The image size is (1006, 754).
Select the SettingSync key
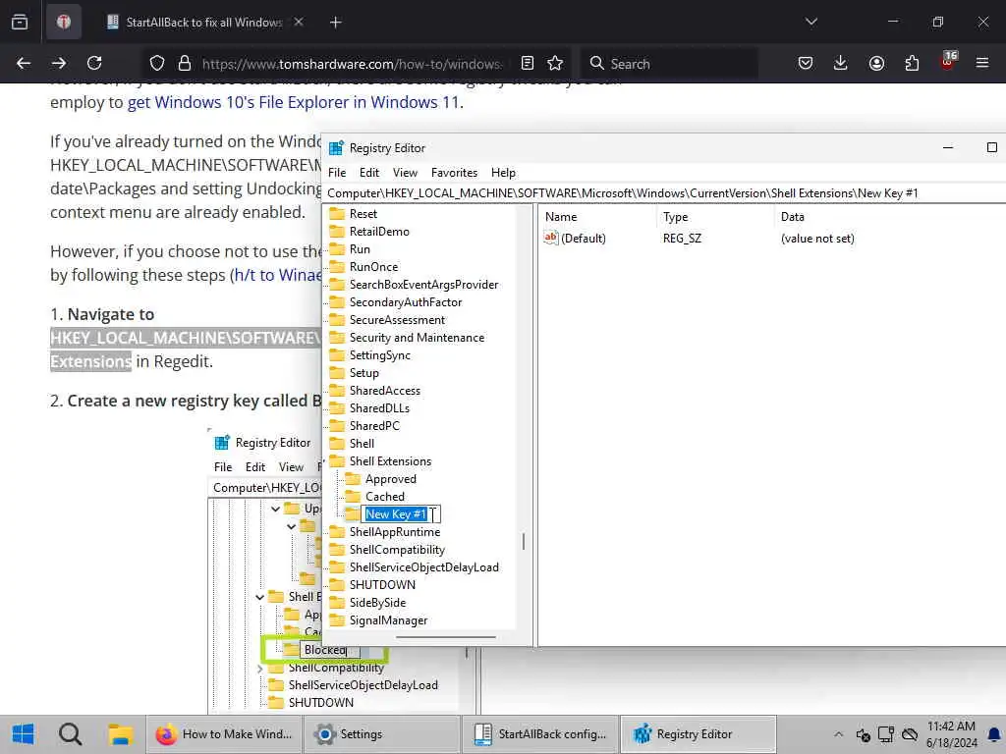pyautogui.click(x=379, y=355)
